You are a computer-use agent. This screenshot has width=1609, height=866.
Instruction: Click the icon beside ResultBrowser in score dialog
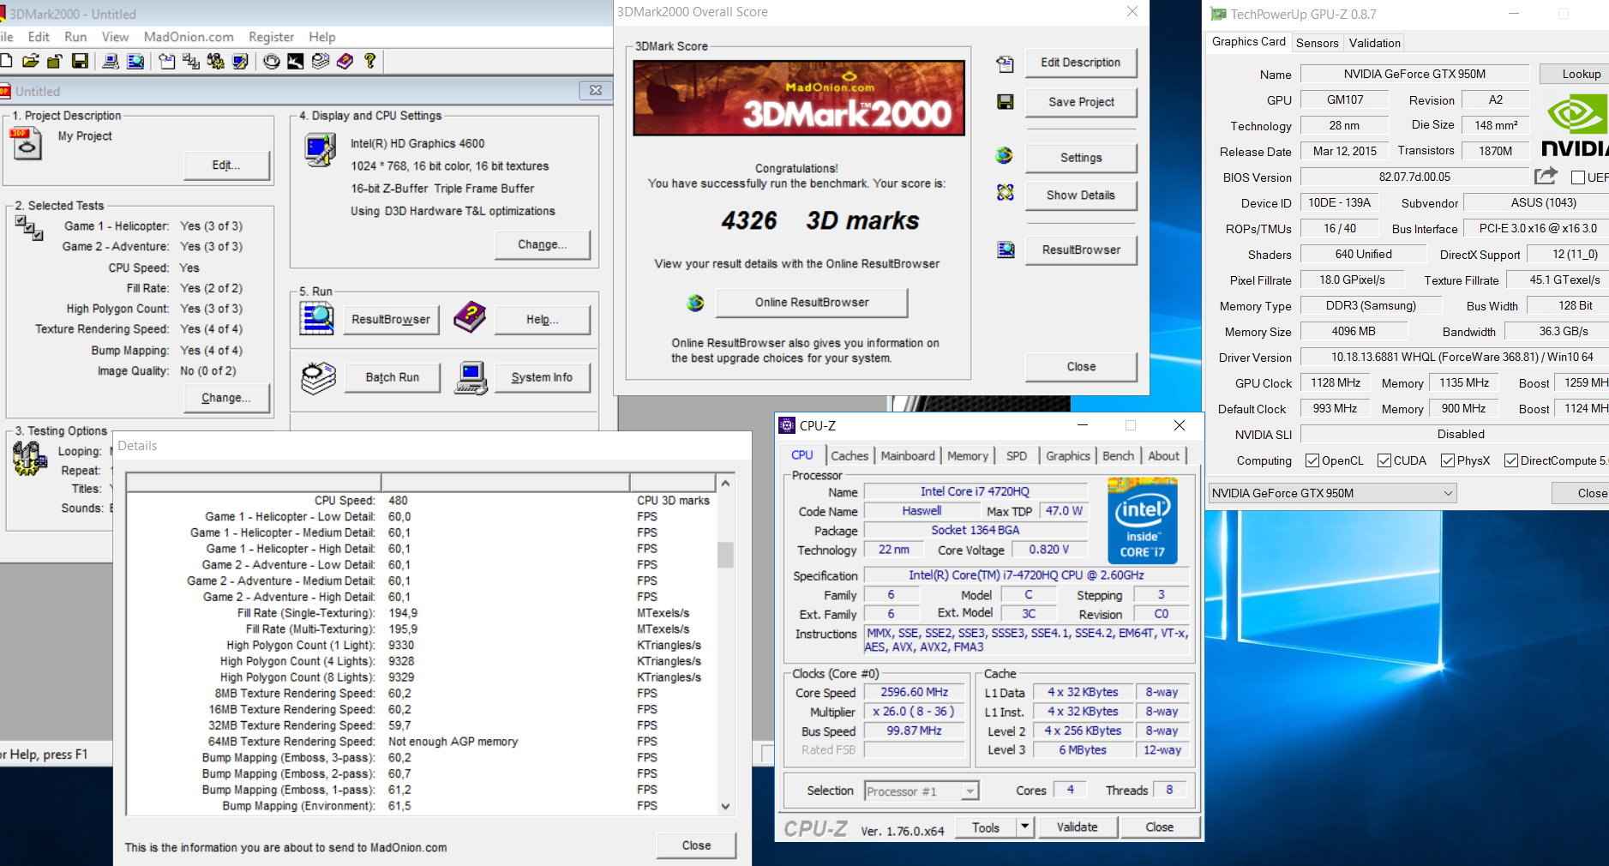click(x=1006, y=250)
